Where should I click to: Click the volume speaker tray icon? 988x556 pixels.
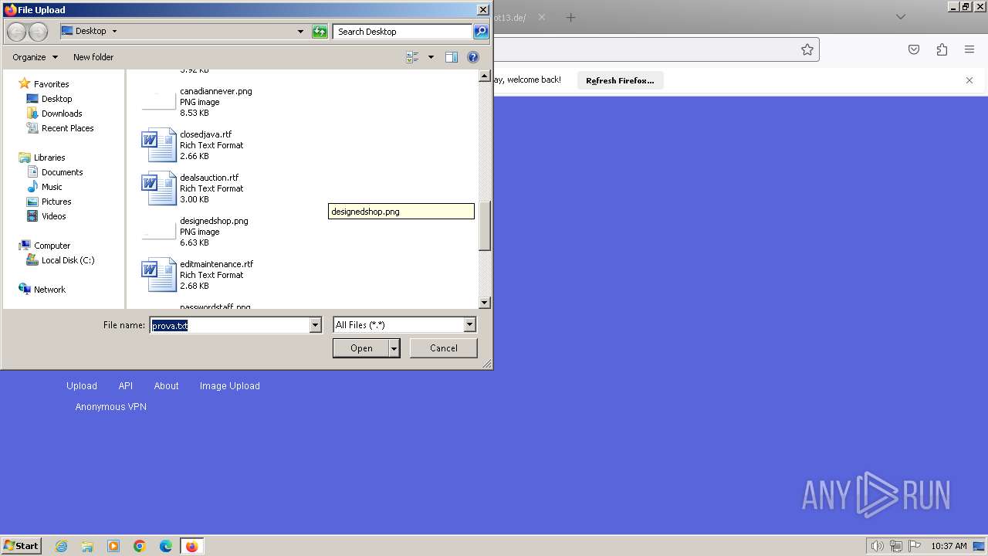point(877,546)
